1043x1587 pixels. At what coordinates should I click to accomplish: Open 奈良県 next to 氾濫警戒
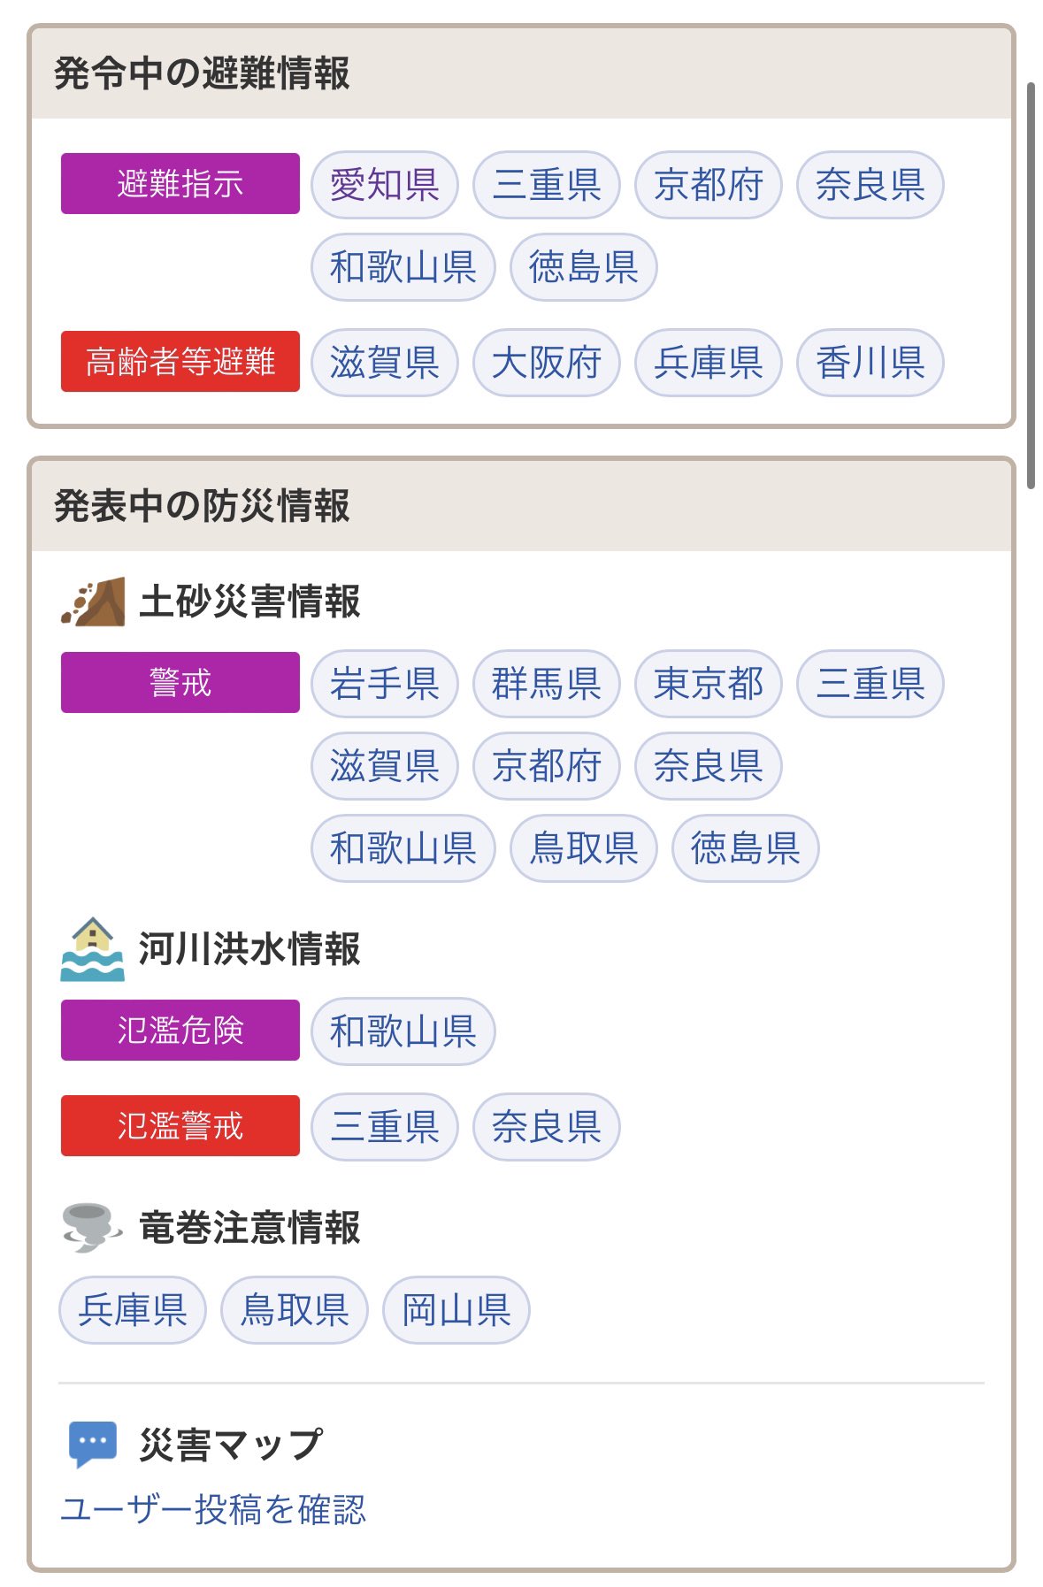(x=547, y=1127)
